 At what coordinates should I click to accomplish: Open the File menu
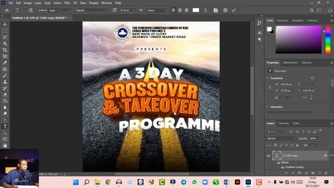[x=10, y=3]
